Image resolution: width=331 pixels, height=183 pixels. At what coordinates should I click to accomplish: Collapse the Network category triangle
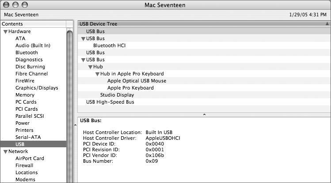tap(5, 152)
